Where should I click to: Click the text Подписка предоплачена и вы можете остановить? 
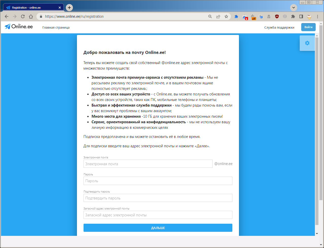click(142, 137)
